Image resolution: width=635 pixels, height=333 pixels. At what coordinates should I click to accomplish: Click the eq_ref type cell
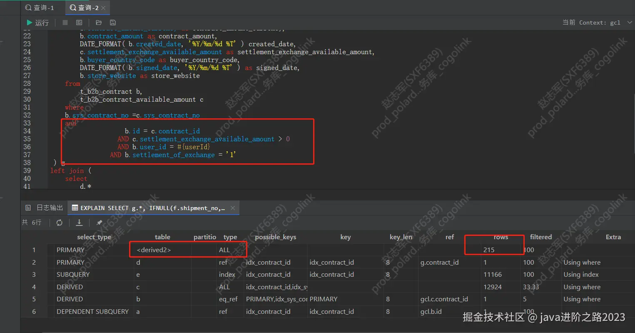coord(230,299)
